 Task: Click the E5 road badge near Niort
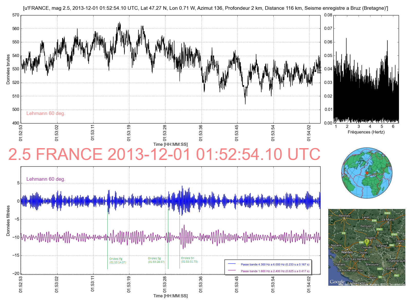[x=380, y=277]
